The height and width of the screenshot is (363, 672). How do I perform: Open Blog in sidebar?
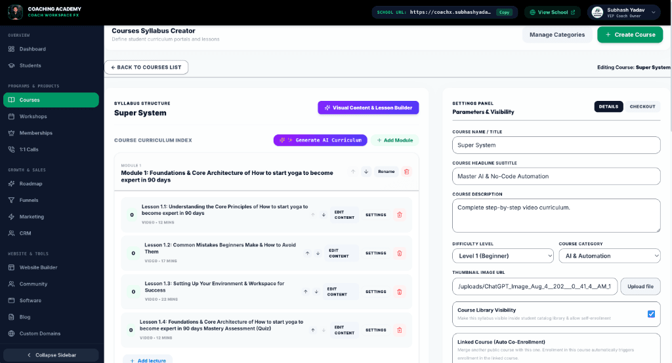point(51,317)
